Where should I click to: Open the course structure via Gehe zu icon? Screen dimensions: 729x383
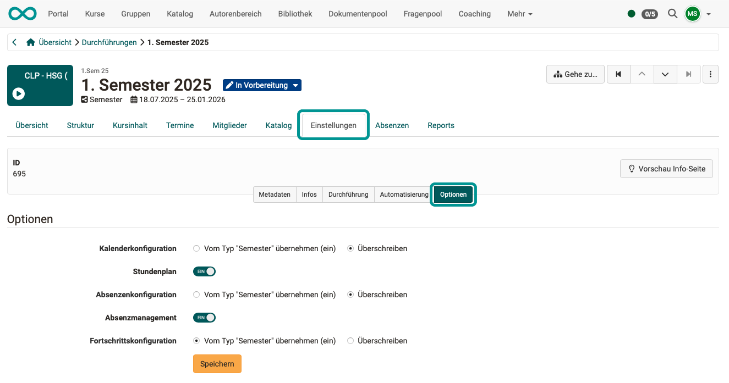pyautogui.click(x=575, y=74)
